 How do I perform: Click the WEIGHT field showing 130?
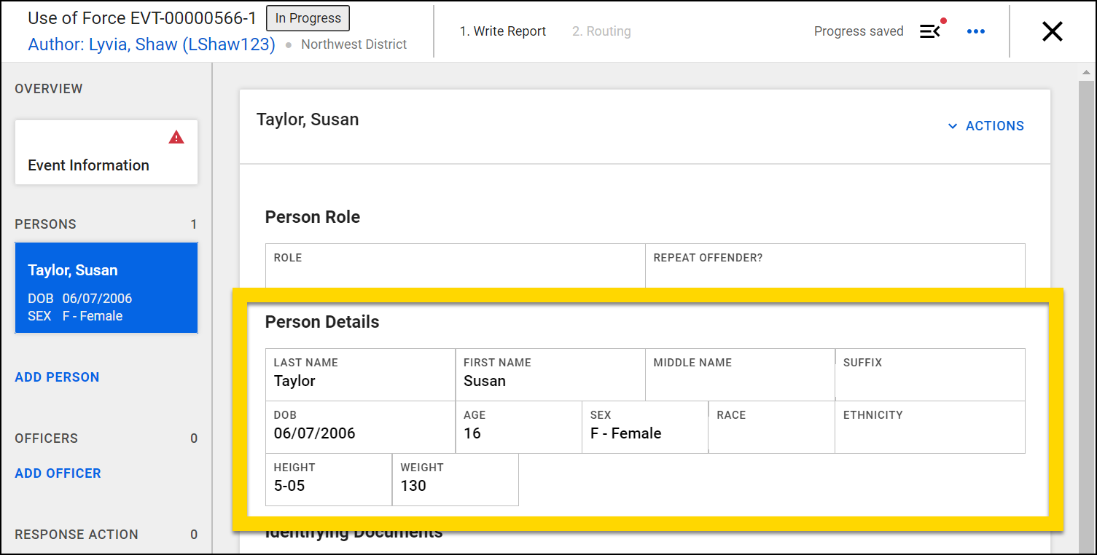[x=455, y=479]
